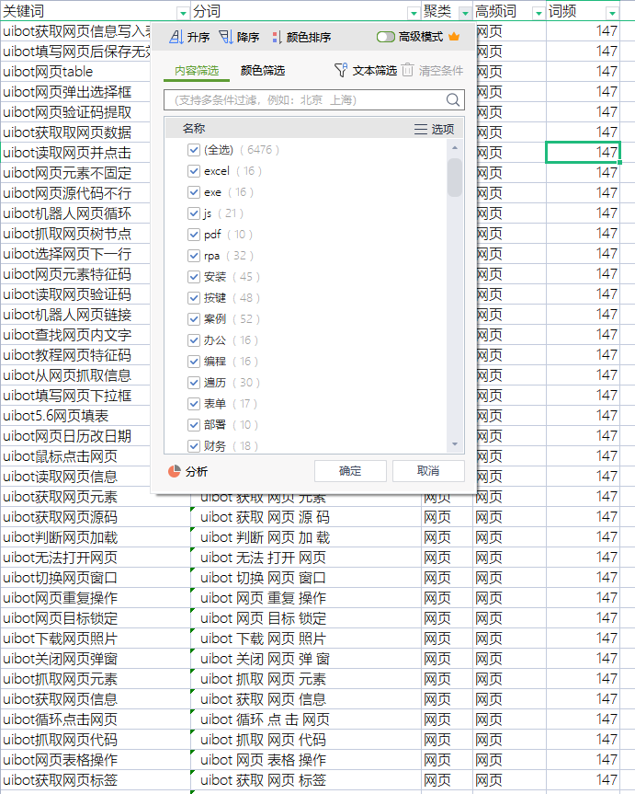The image size is (635, 794).
Task: Uncheck the rpa filter checkbox
Action: pyautogui.click(x=193, y=256)
